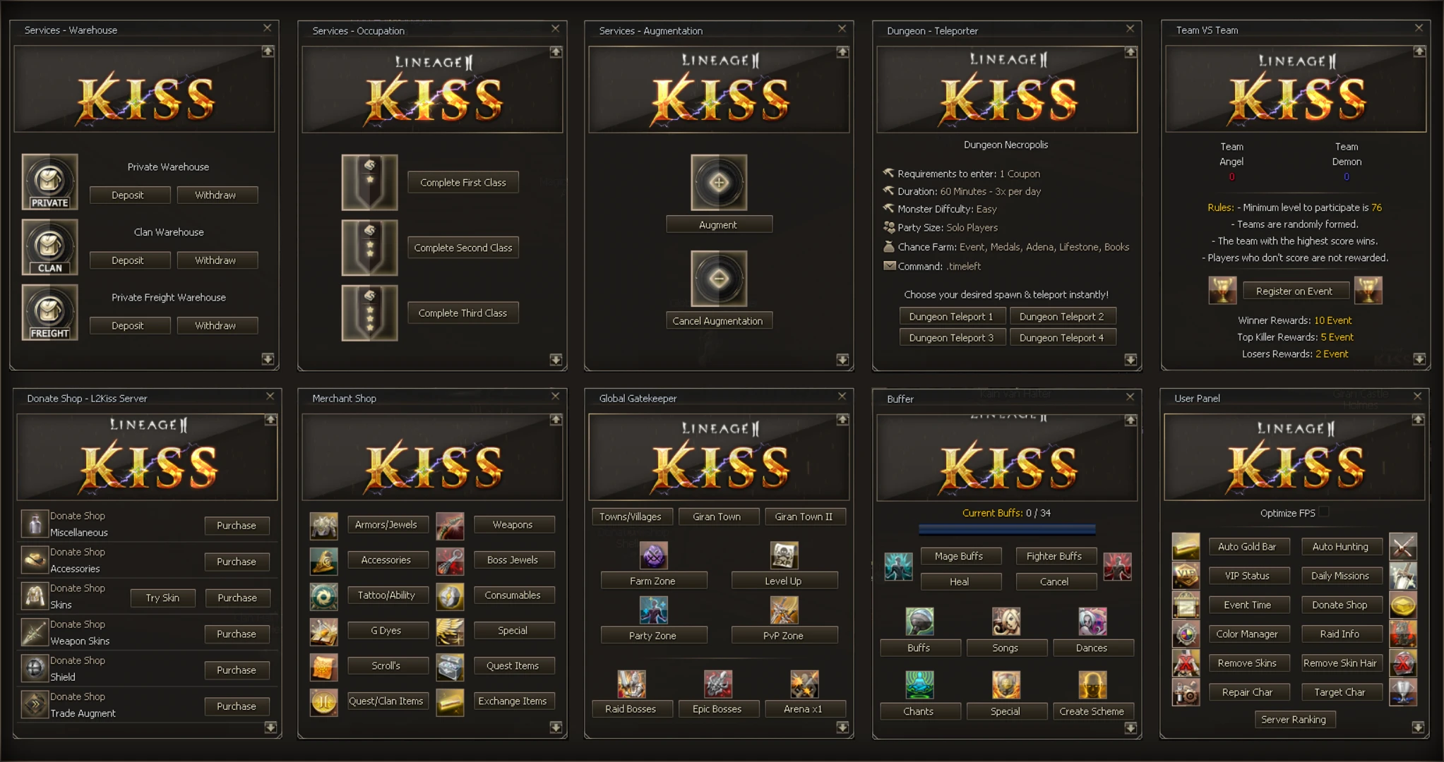The height and width of the screenshot is (762, 1444).
Task: Click Cancel Augmentation button
Action: 718,321
